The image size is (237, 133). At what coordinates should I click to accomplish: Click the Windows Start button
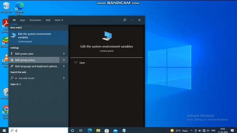(x=4, y=130)
